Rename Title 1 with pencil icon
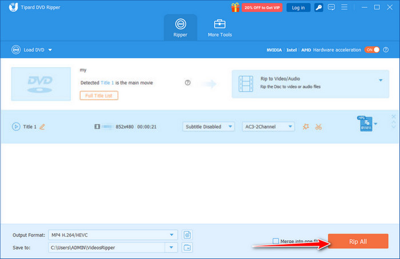 pos(42,127)
